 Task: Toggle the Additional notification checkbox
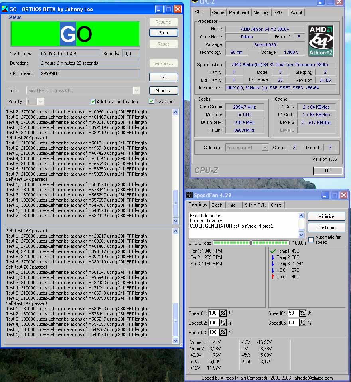93,102
